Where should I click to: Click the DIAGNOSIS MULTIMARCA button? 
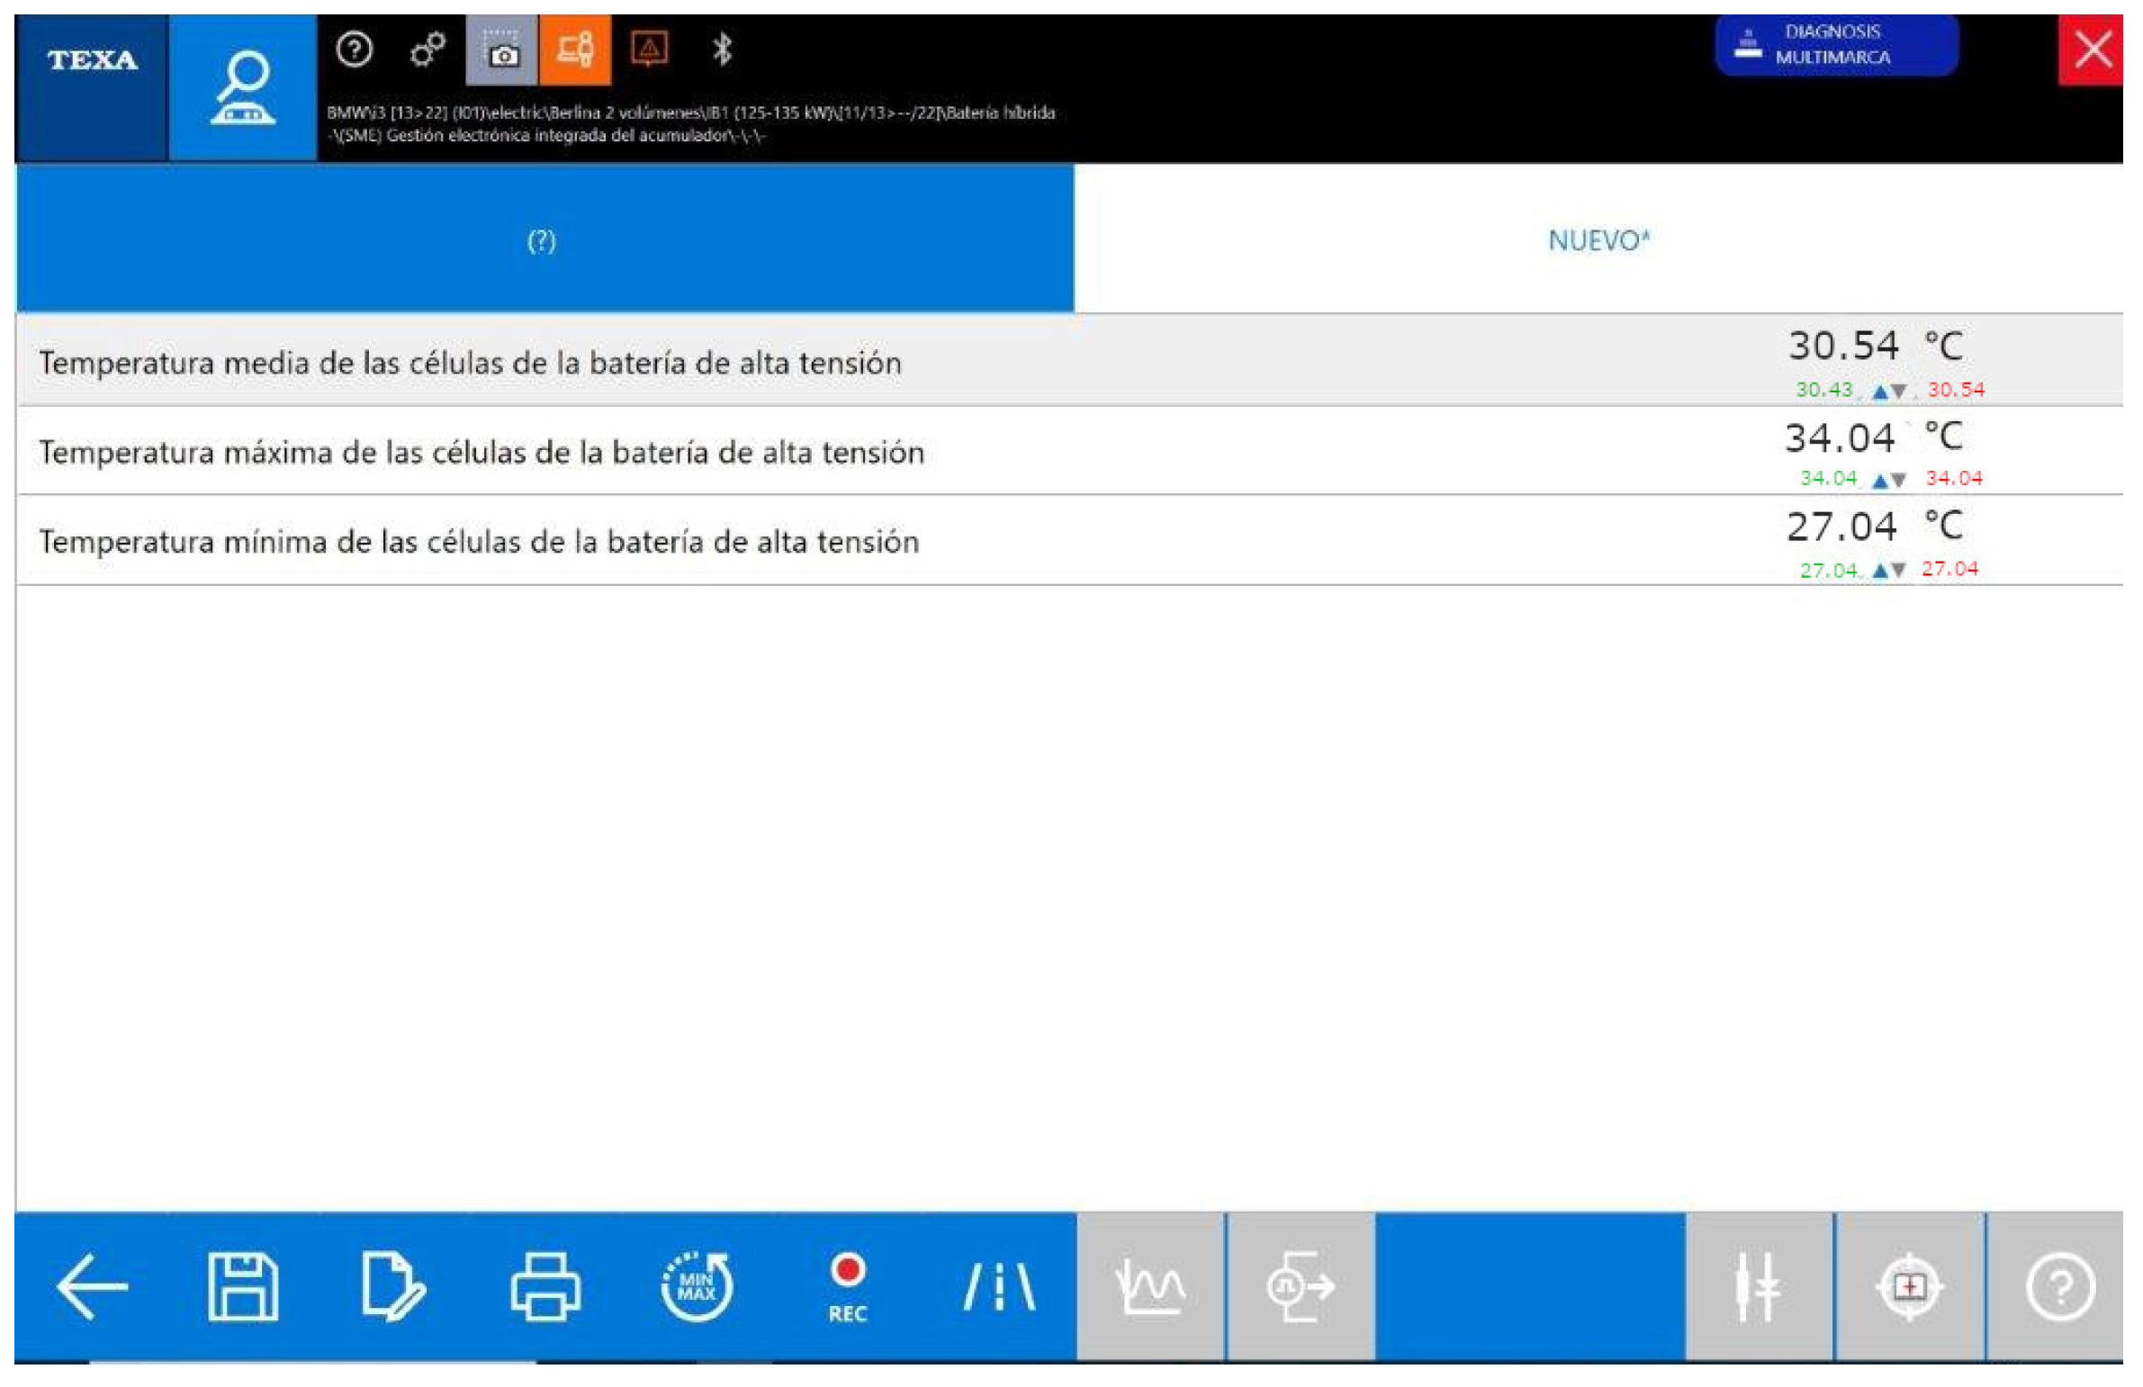pyautogui.click(x=1835, y=45)
